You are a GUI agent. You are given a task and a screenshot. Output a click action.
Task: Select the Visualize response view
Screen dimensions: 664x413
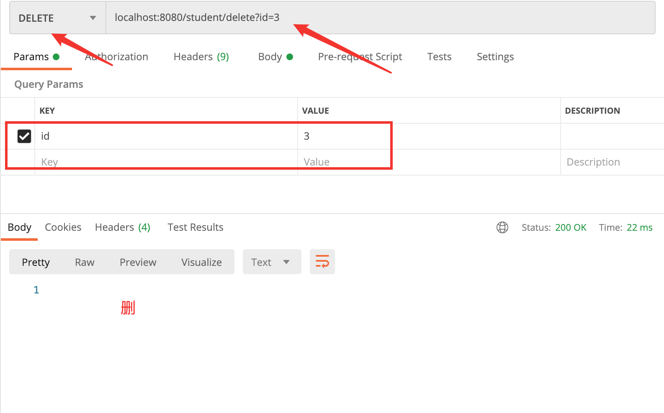click(201, 262)
